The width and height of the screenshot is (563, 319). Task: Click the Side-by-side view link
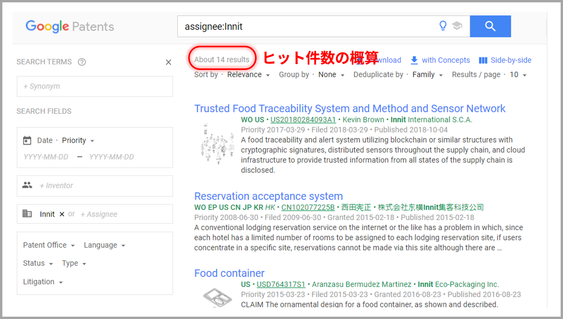[x=511, y=60]
